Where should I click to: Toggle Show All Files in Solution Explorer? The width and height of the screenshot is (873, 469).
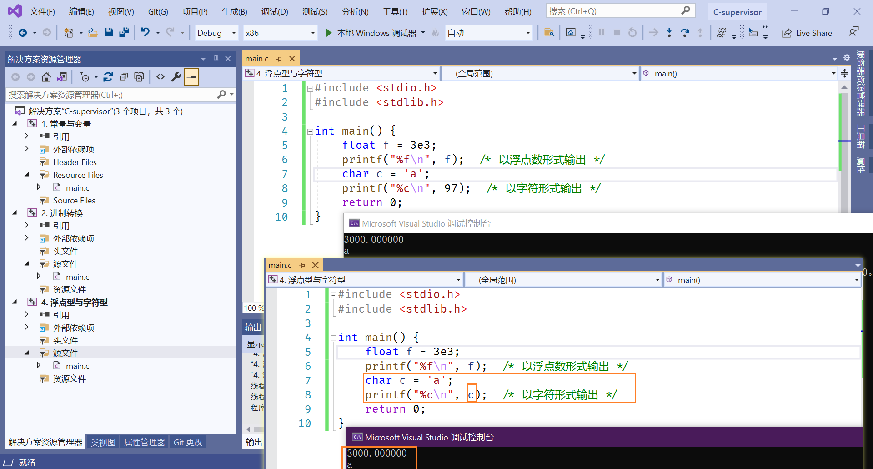click(x=139, y=77)
